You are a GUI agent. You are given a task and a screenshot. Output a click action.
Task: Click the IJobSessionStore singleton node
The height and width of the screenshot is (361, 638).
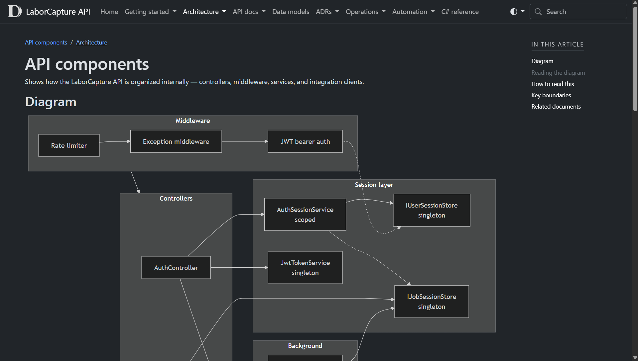coord(432,302)
